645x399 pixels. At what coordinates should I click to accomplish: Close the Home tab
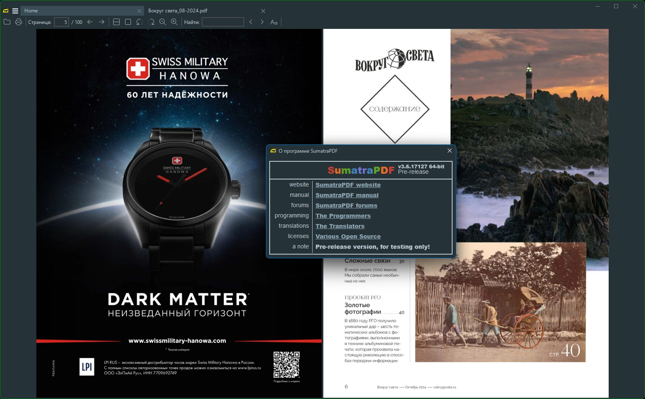click(x=139, y=11)
